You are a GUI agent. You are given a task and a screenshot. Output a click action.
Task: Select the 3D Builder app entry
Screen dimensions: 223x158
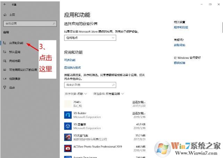pyautogui.click(x=105, y=115)
